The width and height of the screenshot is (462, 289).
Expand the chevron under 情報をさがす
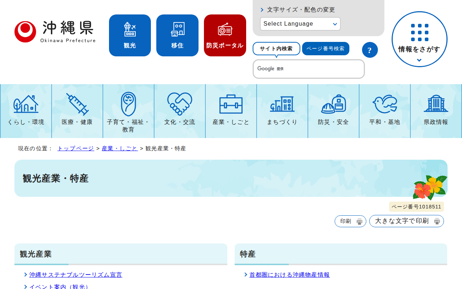[419, 60]
